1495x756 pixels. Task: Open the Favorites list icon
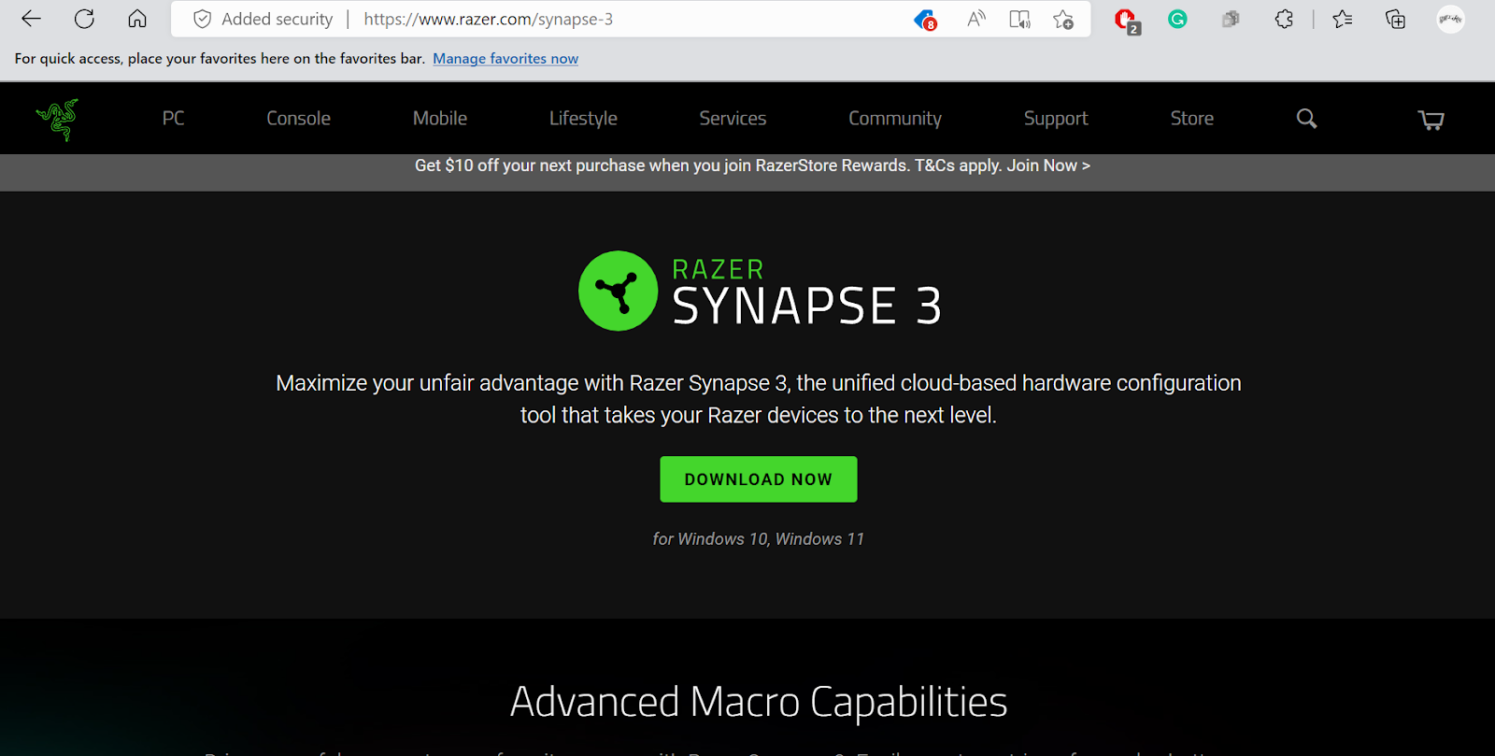click(x=1343, y=19)
